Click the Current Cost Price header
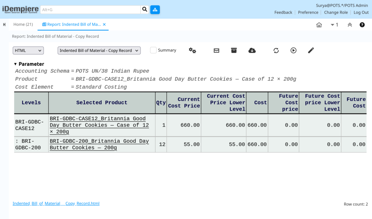The image size is (372, 219). click(184, 103)
